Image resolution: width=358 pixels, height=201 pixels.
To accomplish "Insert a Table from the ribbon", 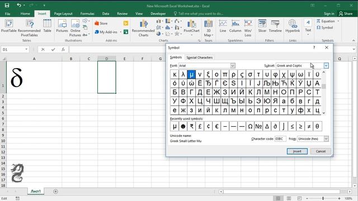I will [47, 26].
